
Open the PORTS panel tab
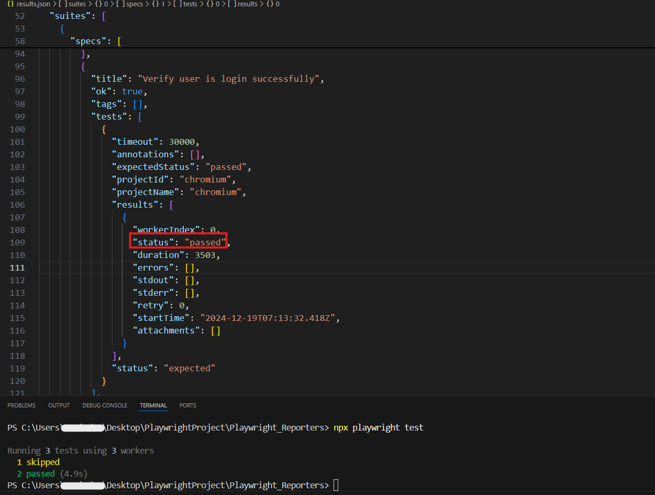[188, 405]
